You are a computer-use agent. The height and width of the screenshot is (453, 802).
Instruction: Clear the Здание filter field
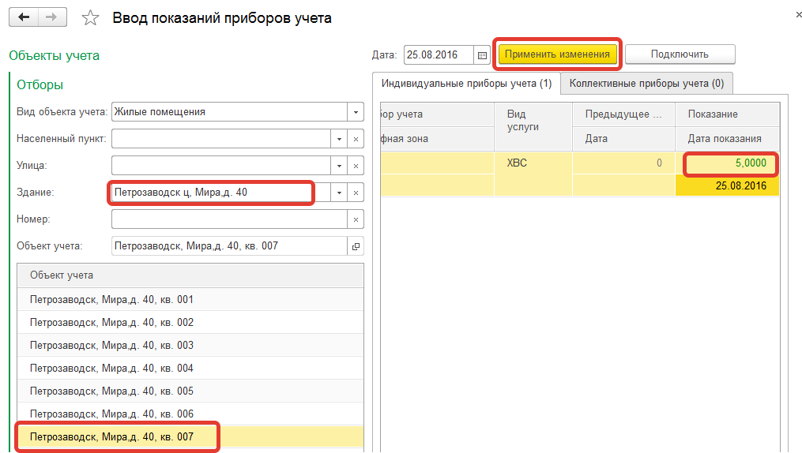[x=356, y=193]
